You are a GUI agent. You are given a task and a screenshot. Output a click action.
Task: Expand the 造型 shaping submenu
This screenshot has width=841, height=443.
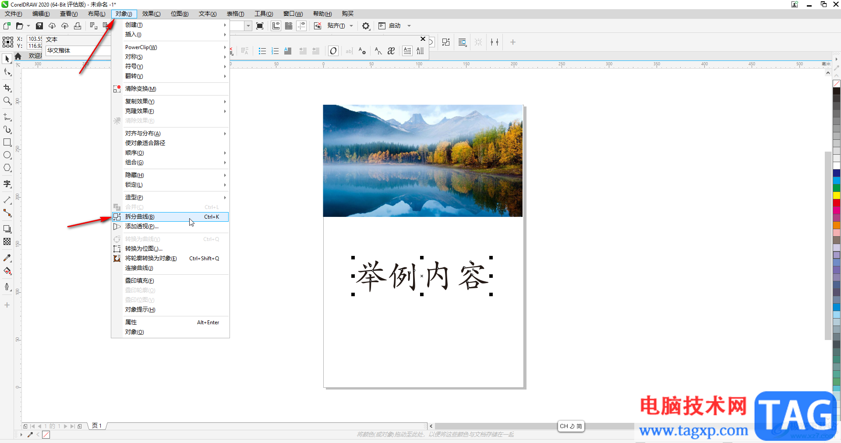point(170,198)
